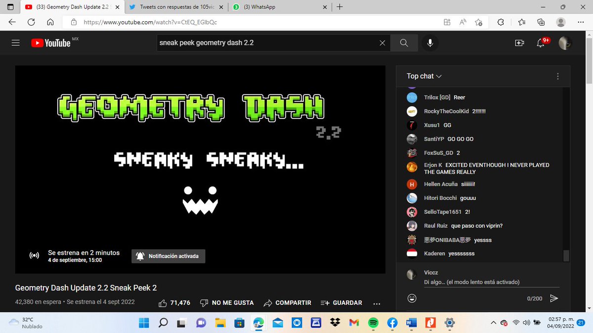593x333 pixels.
Task: Click the chat message input field
Action: 492,282
